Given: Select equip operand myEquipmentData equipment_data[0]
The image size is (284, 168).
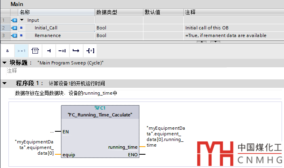Looking at the screenshot, I should pyautogui.click(x=34, y=147).
